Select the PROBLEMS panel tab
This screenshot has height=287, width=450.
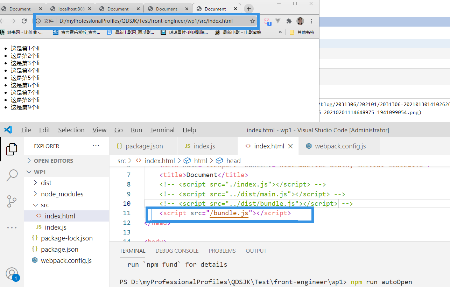(222, 251)
